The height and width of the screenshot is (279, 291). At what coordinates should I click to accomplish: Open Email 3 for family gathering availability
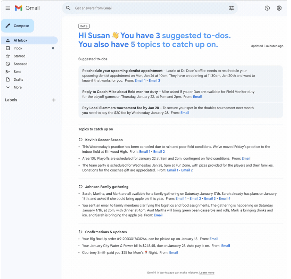tap(210, 199)
